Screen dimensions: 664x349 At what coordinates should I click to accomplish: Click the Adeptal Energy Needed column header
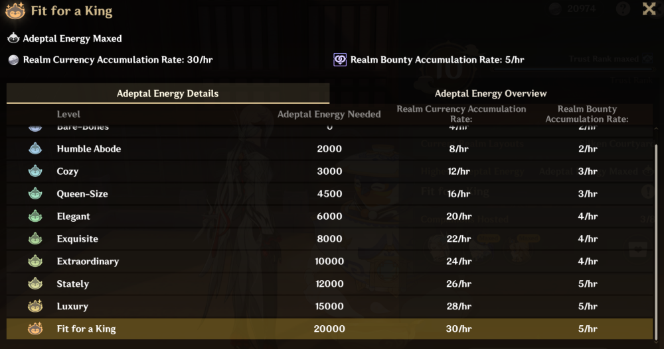(x=329, y=114)
